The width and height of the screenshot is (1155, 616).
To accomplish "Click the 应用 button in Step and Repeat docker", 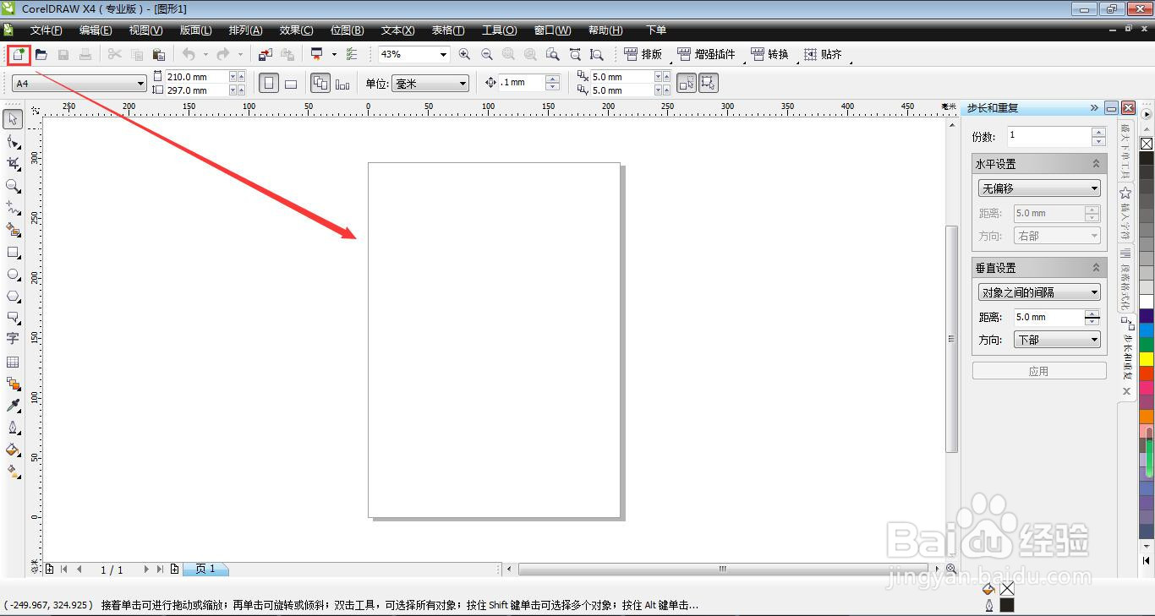I will tap(1038, 370).
